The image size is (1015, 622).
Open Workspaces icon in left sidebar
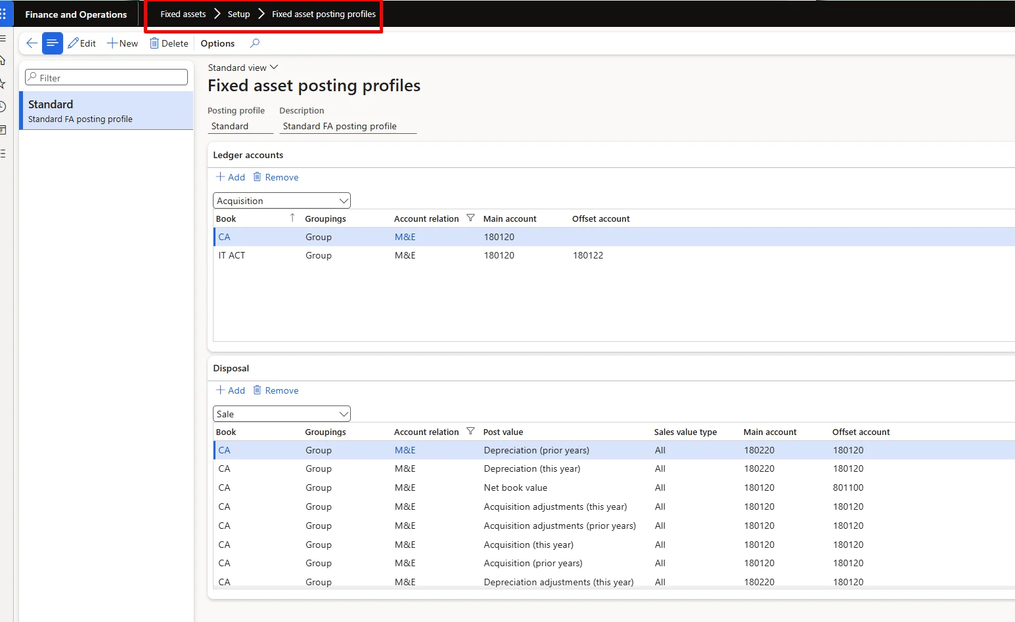3,130
